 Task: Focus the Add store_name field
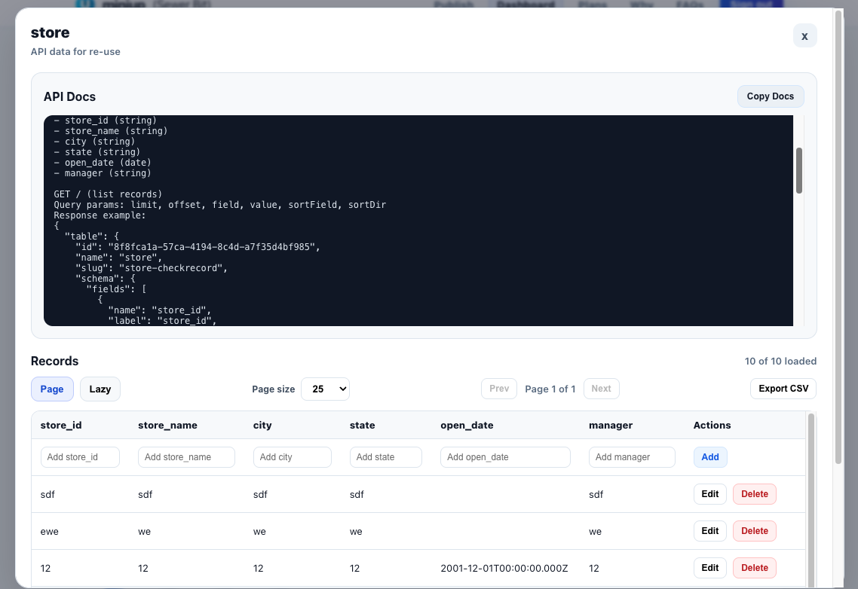[x=186, y=457]
